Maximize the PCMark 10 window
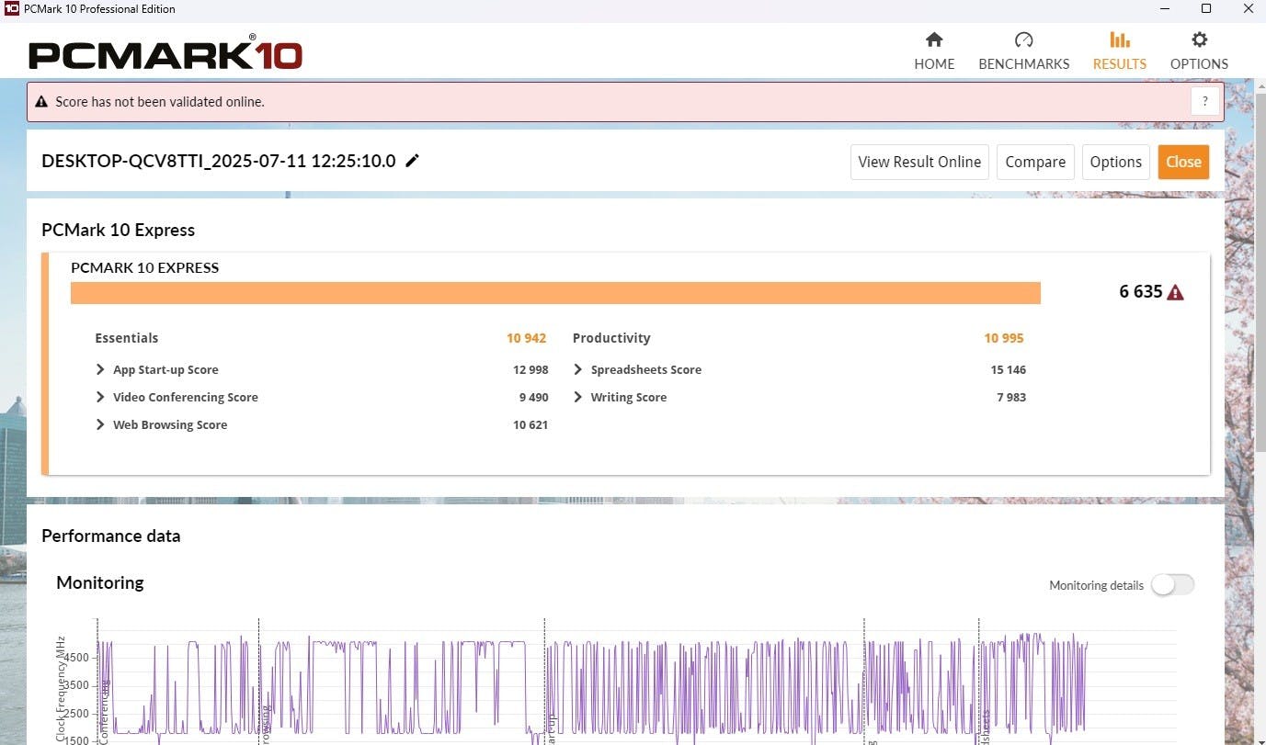The image size is (1266, 745). click(x=1206, y=8)
